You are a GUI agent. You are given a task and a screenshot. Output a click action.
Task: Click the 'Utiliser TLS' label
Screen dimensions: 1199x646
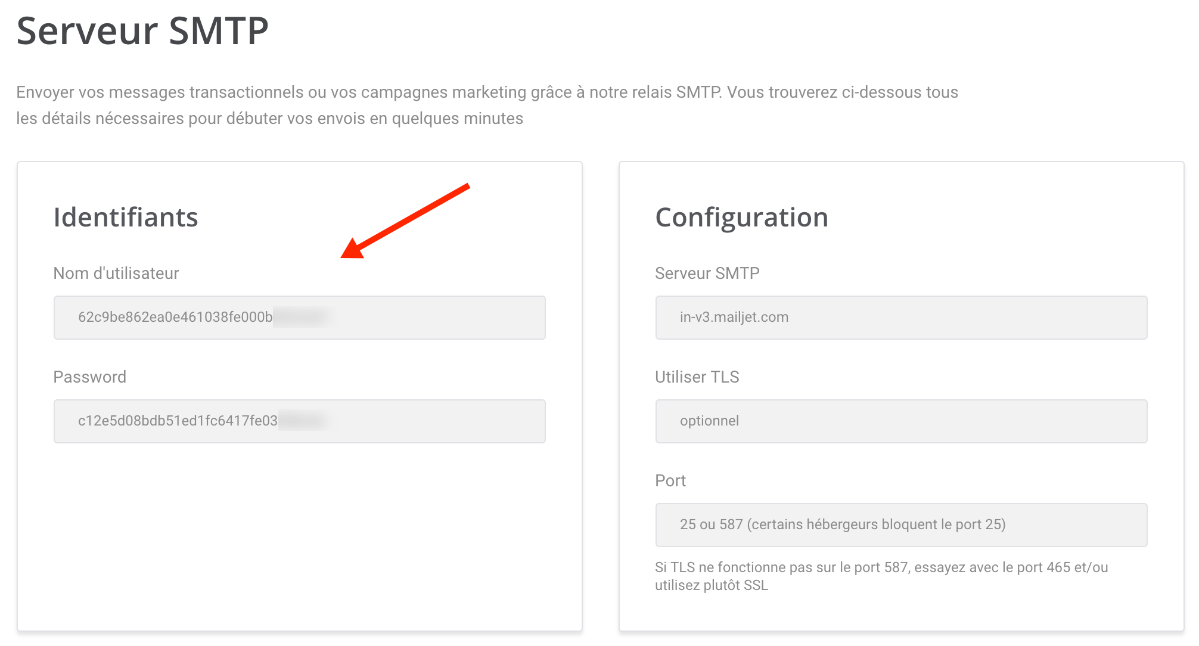[697, 377]
